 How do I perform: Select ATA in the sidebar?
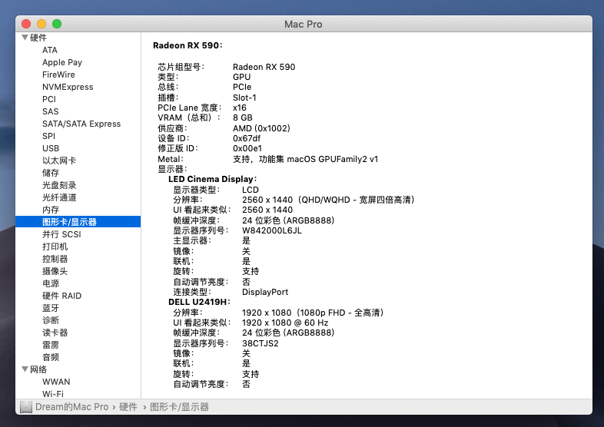click(x=50, y=50)
